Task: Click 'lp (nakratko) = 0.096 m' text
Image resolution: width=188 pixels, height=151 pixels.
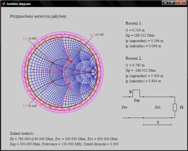Action: click(x=143, y=46)
